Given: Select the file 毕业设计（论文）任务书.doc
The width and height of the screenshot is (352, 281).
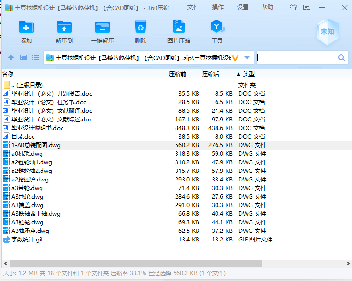Looking at the screenshot, I should point(49,102).
